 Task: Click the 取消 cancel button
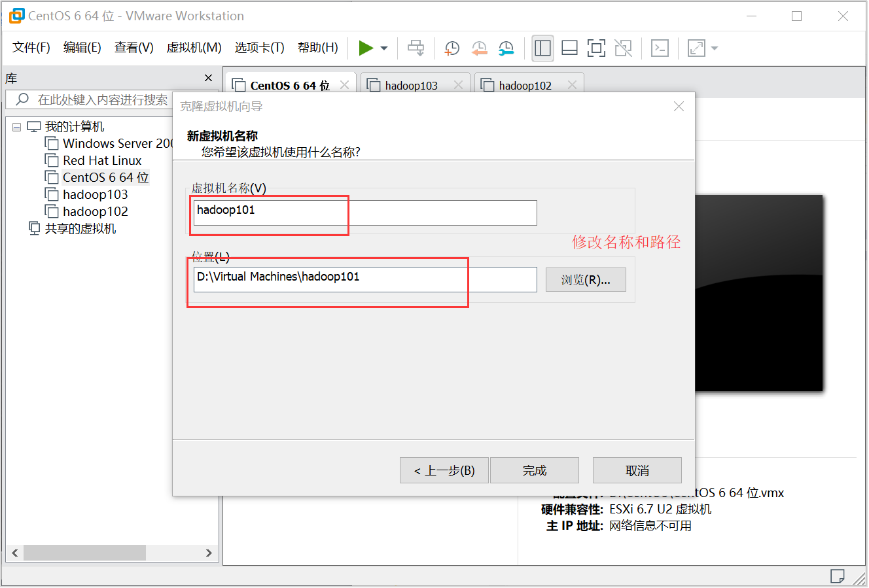click(x=637, y=470)
